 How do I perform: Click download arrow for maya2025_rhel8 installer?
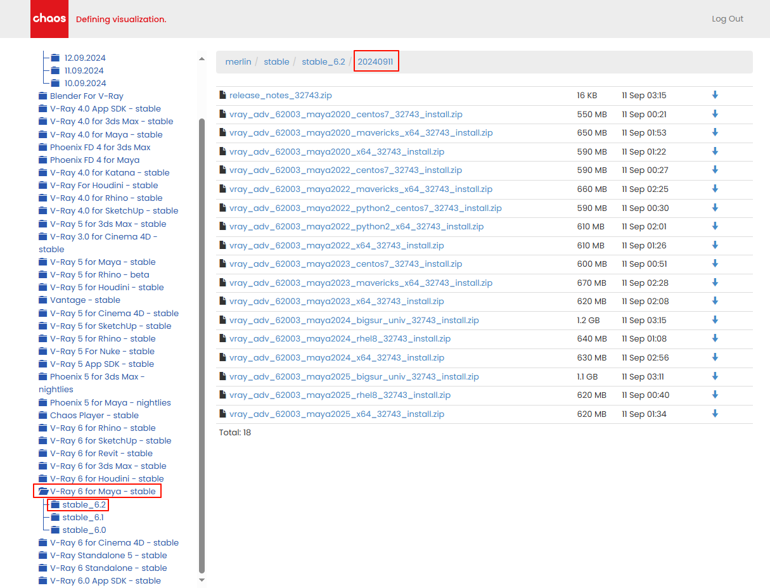point(715,395)
